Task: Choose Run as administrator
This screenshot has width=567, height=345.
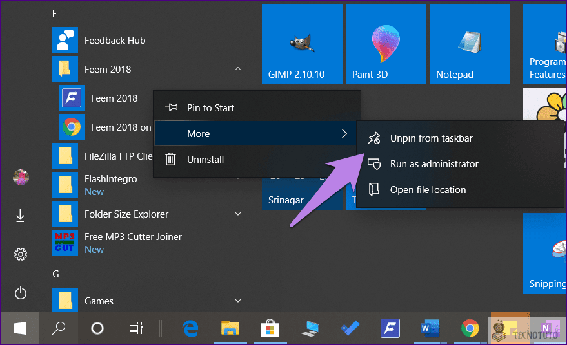Action: coord(461,164)
